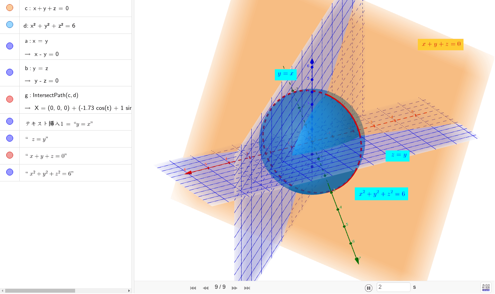
Task: Click the horizontal scrollbar thumb in algebra panel
Action: 40,291
